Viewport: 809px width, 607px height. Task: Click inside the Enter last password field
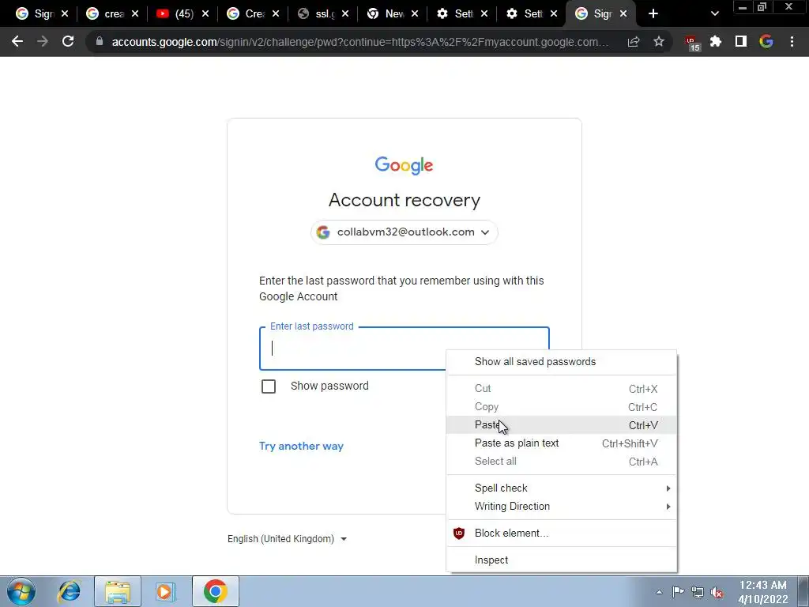click(x=404, y=349)
